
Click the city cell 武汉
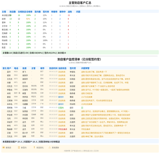[x=42, y=96]
